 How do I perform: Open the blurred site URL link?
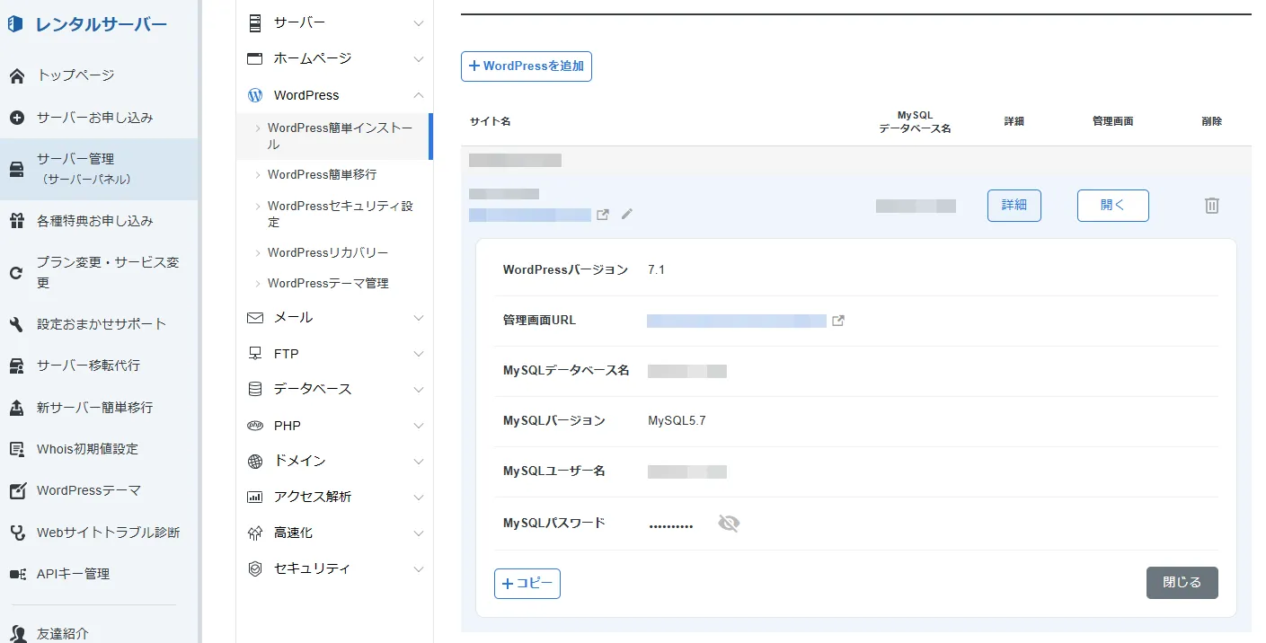pos(530,215)
